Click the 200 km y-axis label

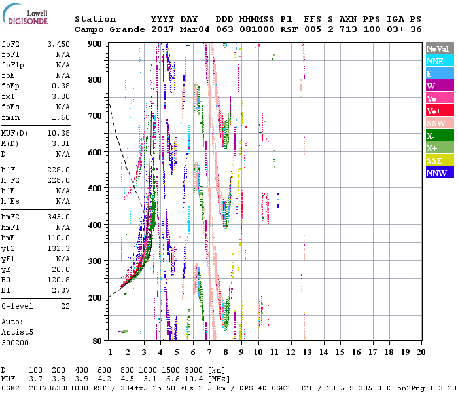coord(95,297)
